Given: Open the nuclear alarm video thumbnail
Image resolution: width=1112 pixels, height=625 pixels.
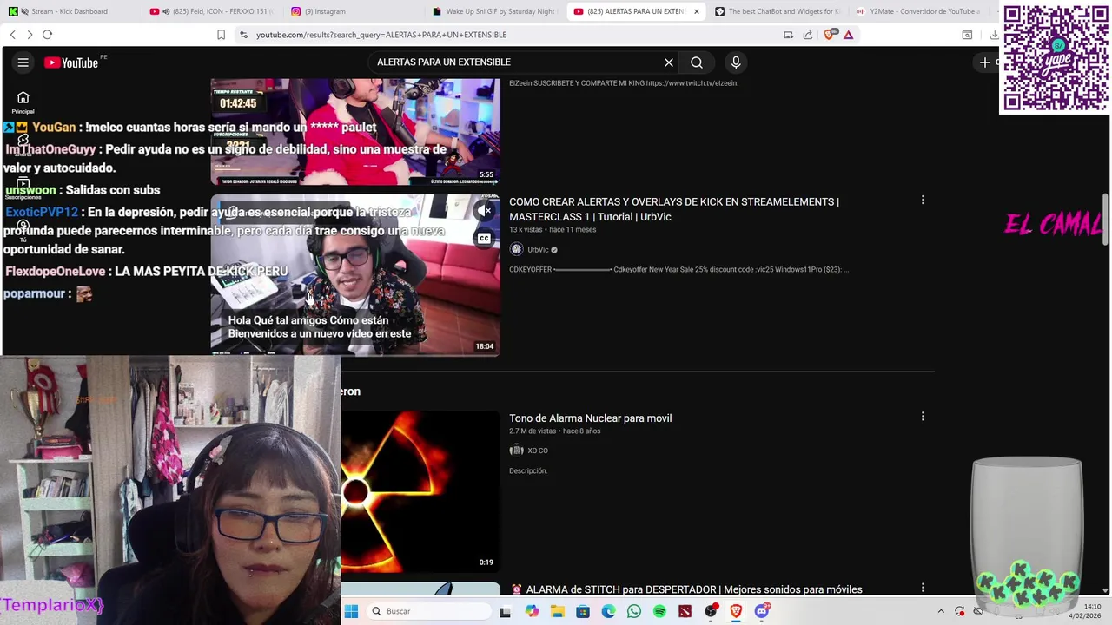Looking at the screenshot, I should tap(420, 490).
